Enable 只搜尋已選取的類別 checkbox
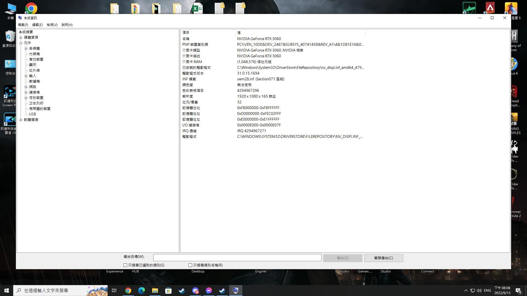This screenshot has height=296, width=527. tap(125, 265)
